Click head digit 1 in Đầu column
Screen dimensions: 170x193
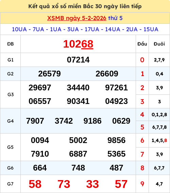[x=142, y=74]
